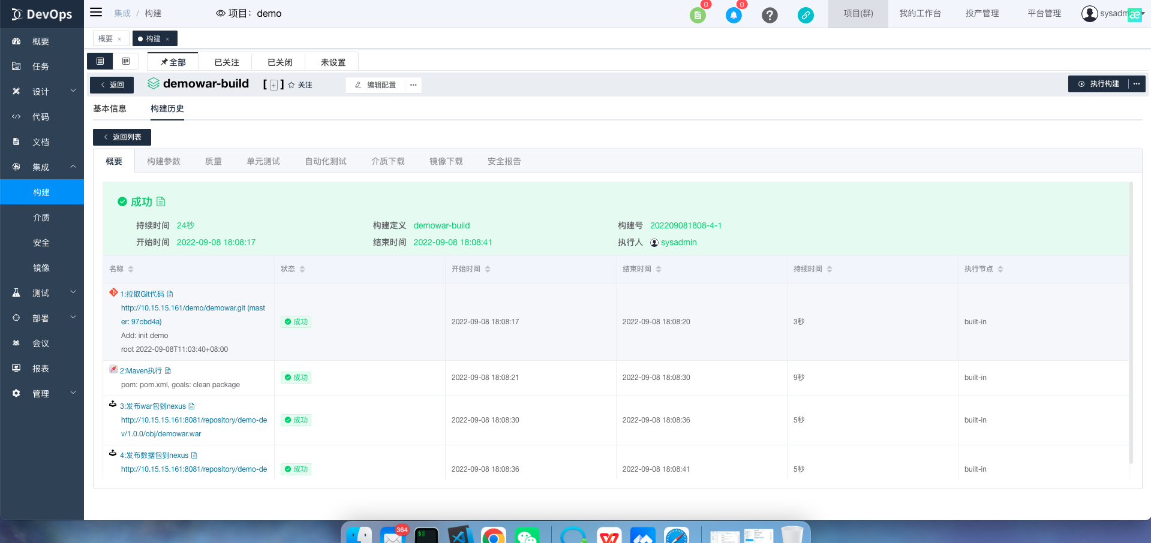This screenshot has width=1151, height=543.
Task: Open the demowar.git repository link
Action: pos(193,308)
